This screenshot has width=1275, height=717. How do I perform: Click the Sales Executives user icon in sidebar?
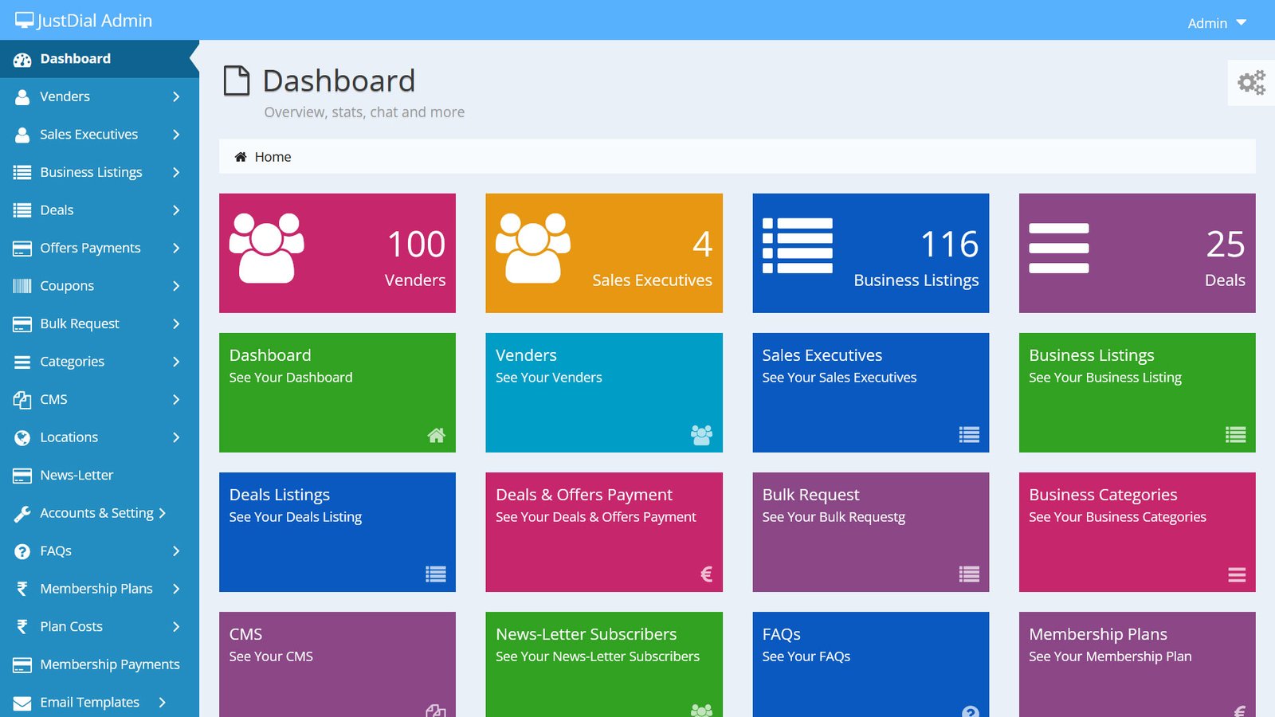tap(22, 135)
